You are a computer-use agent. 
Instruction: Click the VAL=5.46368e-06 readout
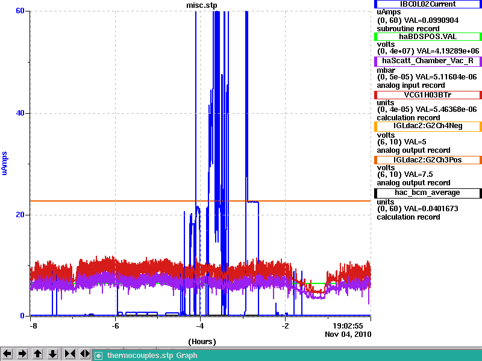[x=446, y=110]
